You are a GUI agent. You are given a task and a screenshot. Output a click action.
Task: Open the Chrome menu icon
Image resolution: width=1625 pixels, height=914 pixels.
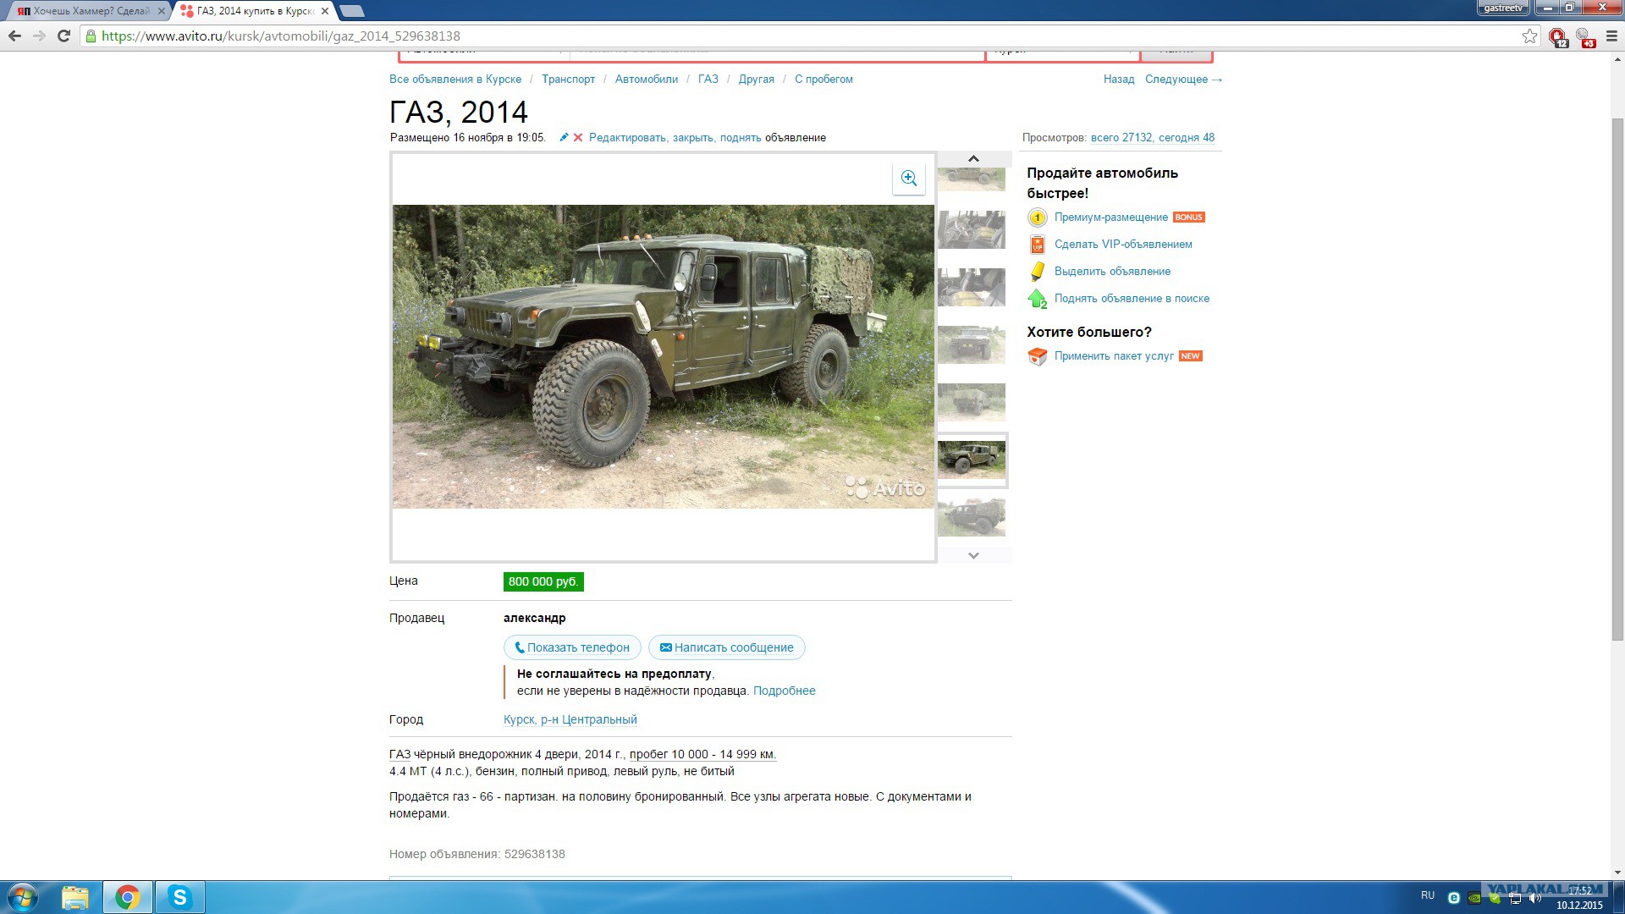point(1611,36)
